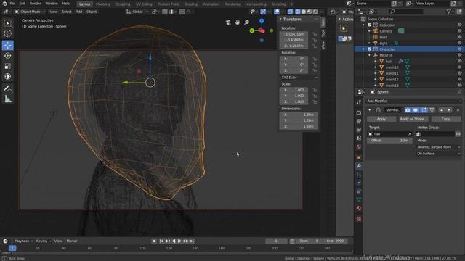Open World properties tab icon
The width and height of the screenshot is (465, 261).
(x=358, y=147)
